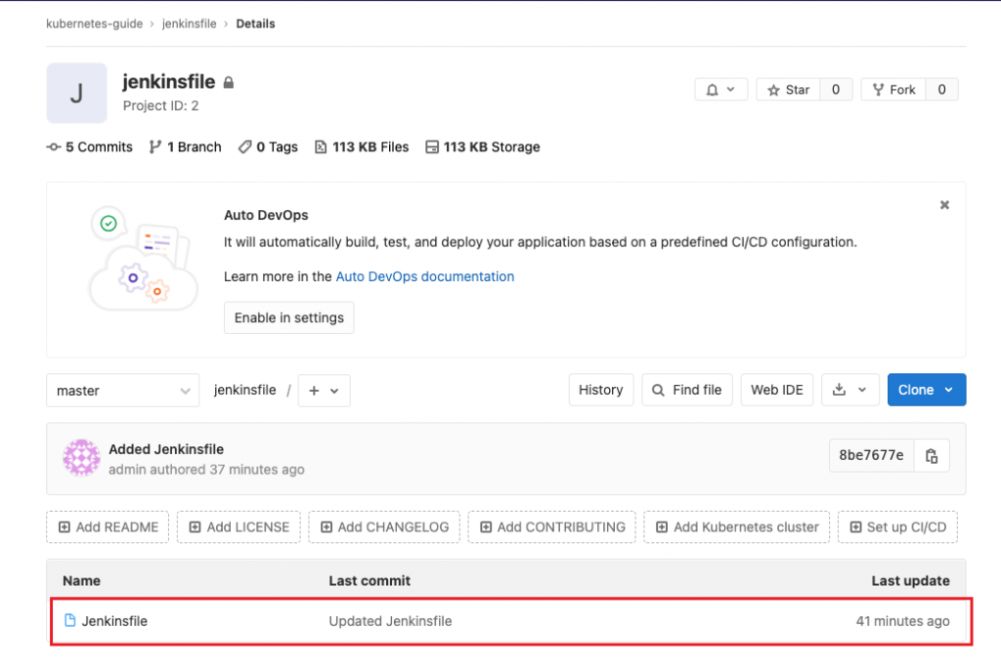Screen dimensions: 1001x670
Task: Click the private lock icon by the project name
Action: 229,83
